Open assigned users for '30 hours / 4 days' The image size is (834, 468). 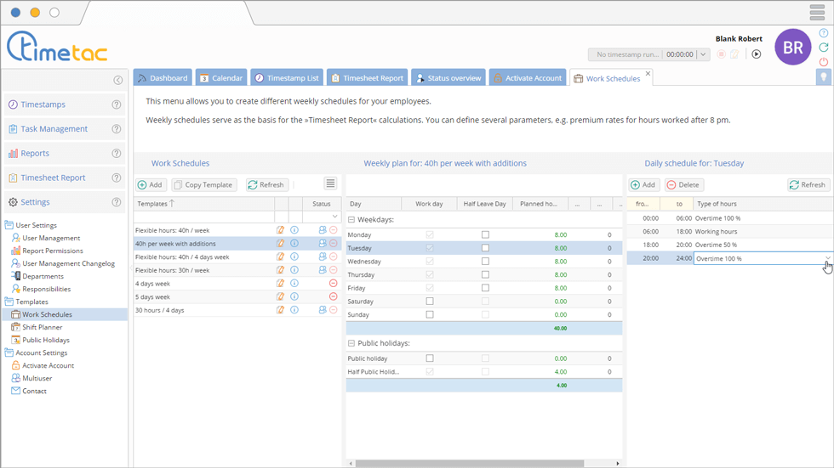pyautogui.click(x=323, y=310)
